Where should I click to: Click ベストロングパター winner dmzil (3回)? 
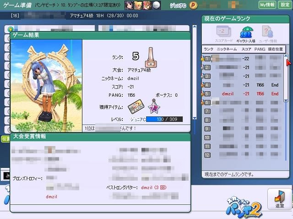[154, 188]
